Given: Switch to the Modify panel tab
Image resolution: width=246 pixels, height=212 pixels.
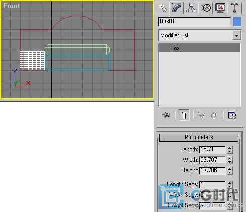Looking at the screenshot, I should (x=177, y=8).
